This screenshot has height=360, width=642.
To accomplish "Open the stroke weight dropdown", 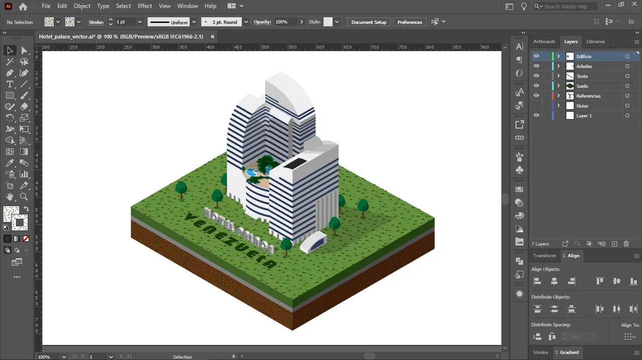I will (140, 22).
